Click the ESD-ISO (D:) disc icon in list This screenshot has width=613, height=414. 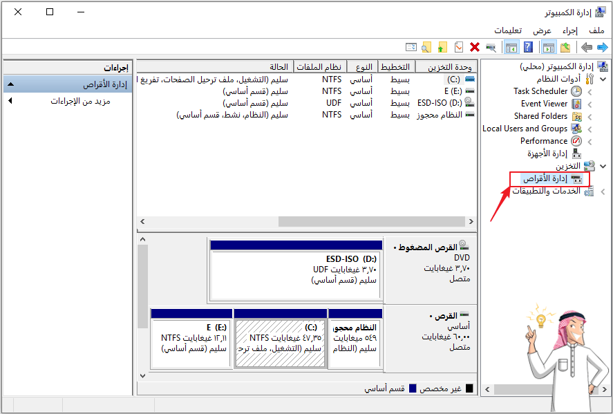tap(469, 103)
